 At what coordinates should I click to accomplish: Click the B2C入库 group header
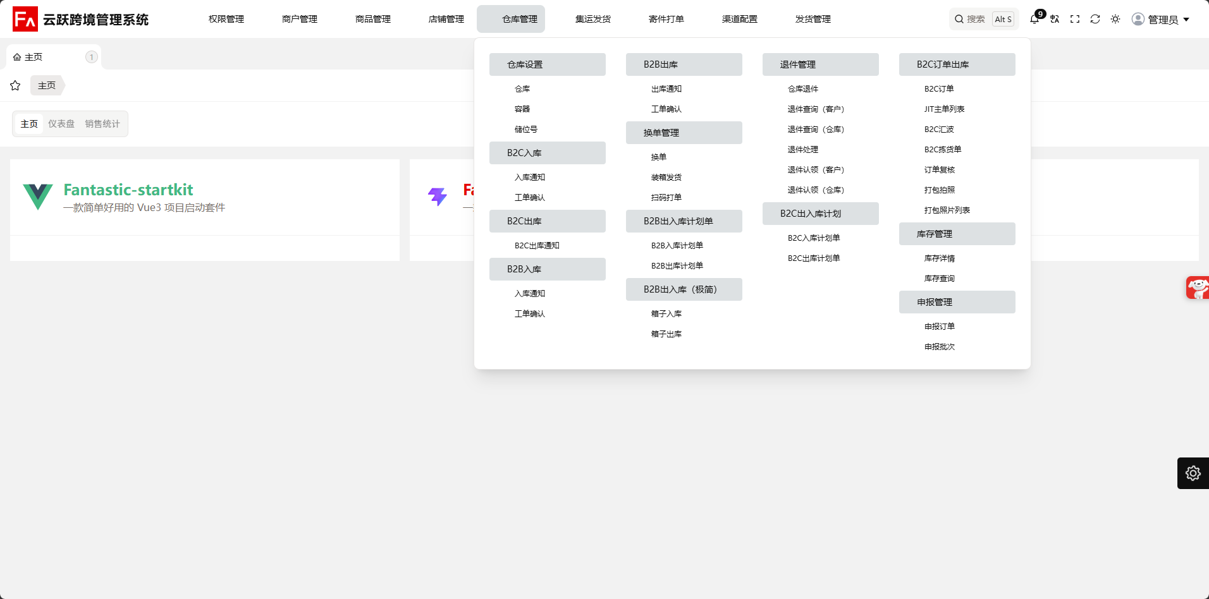pyautogui.click(x=548, y=153)
